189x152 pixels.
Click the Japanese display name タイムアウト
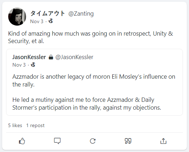pos(48,13)
